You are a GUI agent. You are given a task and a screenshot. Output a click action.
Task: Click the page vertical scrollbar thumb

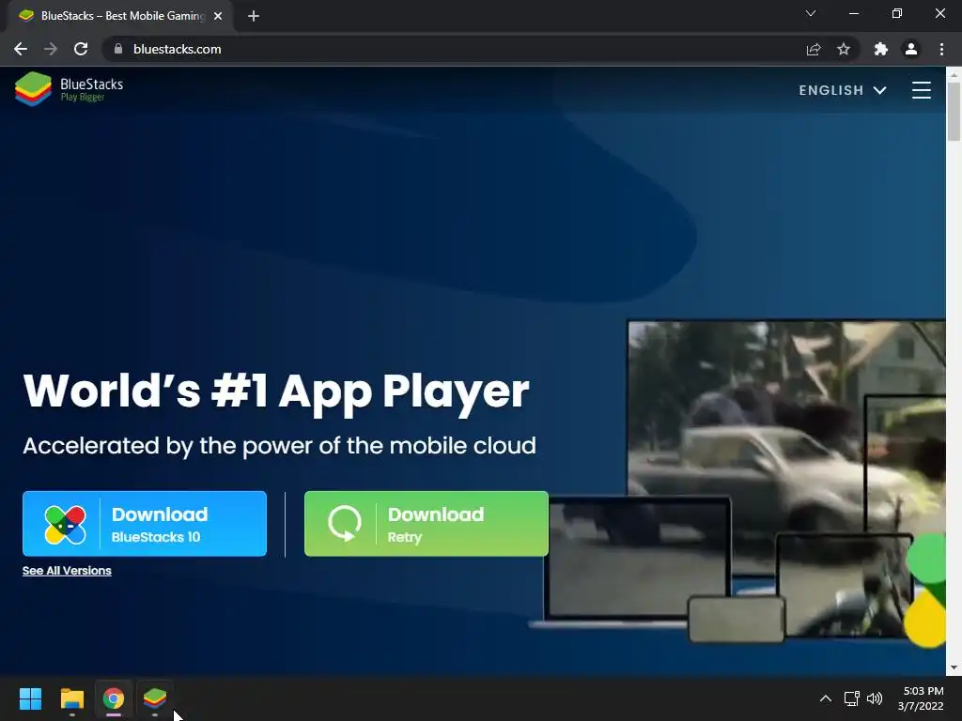(x=954, y=112)
